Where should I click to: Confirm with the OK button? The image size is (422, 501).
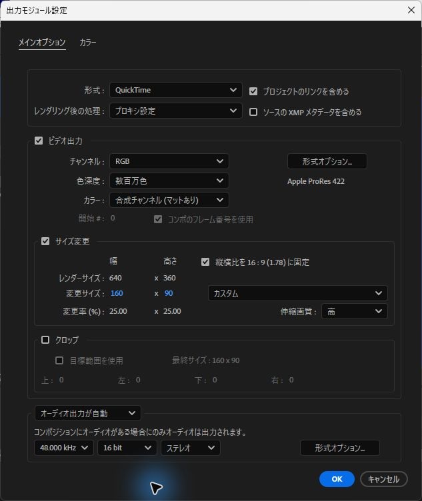[x=337, y=479]
